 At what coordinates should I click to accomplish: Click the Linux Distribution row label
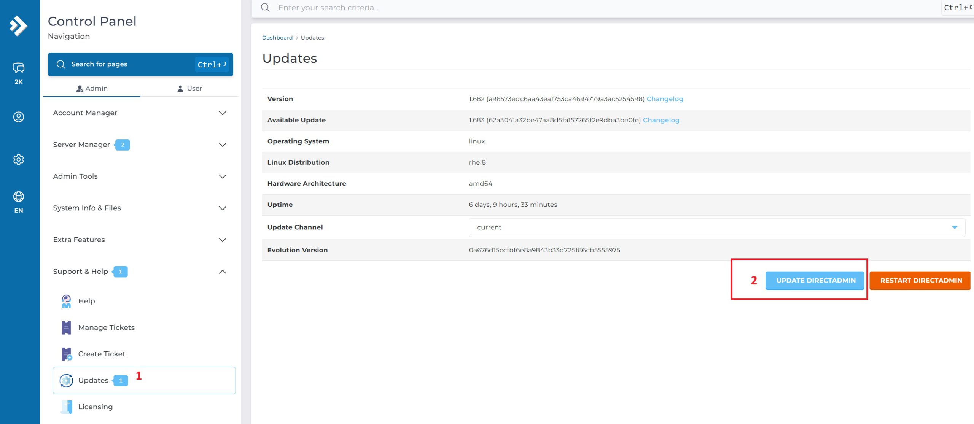tap(298, 162)
